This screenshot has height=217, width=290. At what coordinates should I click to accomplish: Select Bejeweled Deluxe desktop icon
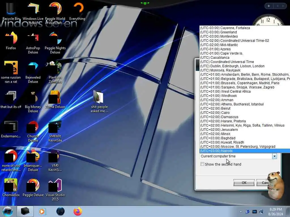pos(33,72)
